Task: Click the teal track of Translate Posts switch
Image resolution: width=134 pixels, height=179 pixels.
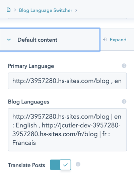Action: tap(55, 165)
